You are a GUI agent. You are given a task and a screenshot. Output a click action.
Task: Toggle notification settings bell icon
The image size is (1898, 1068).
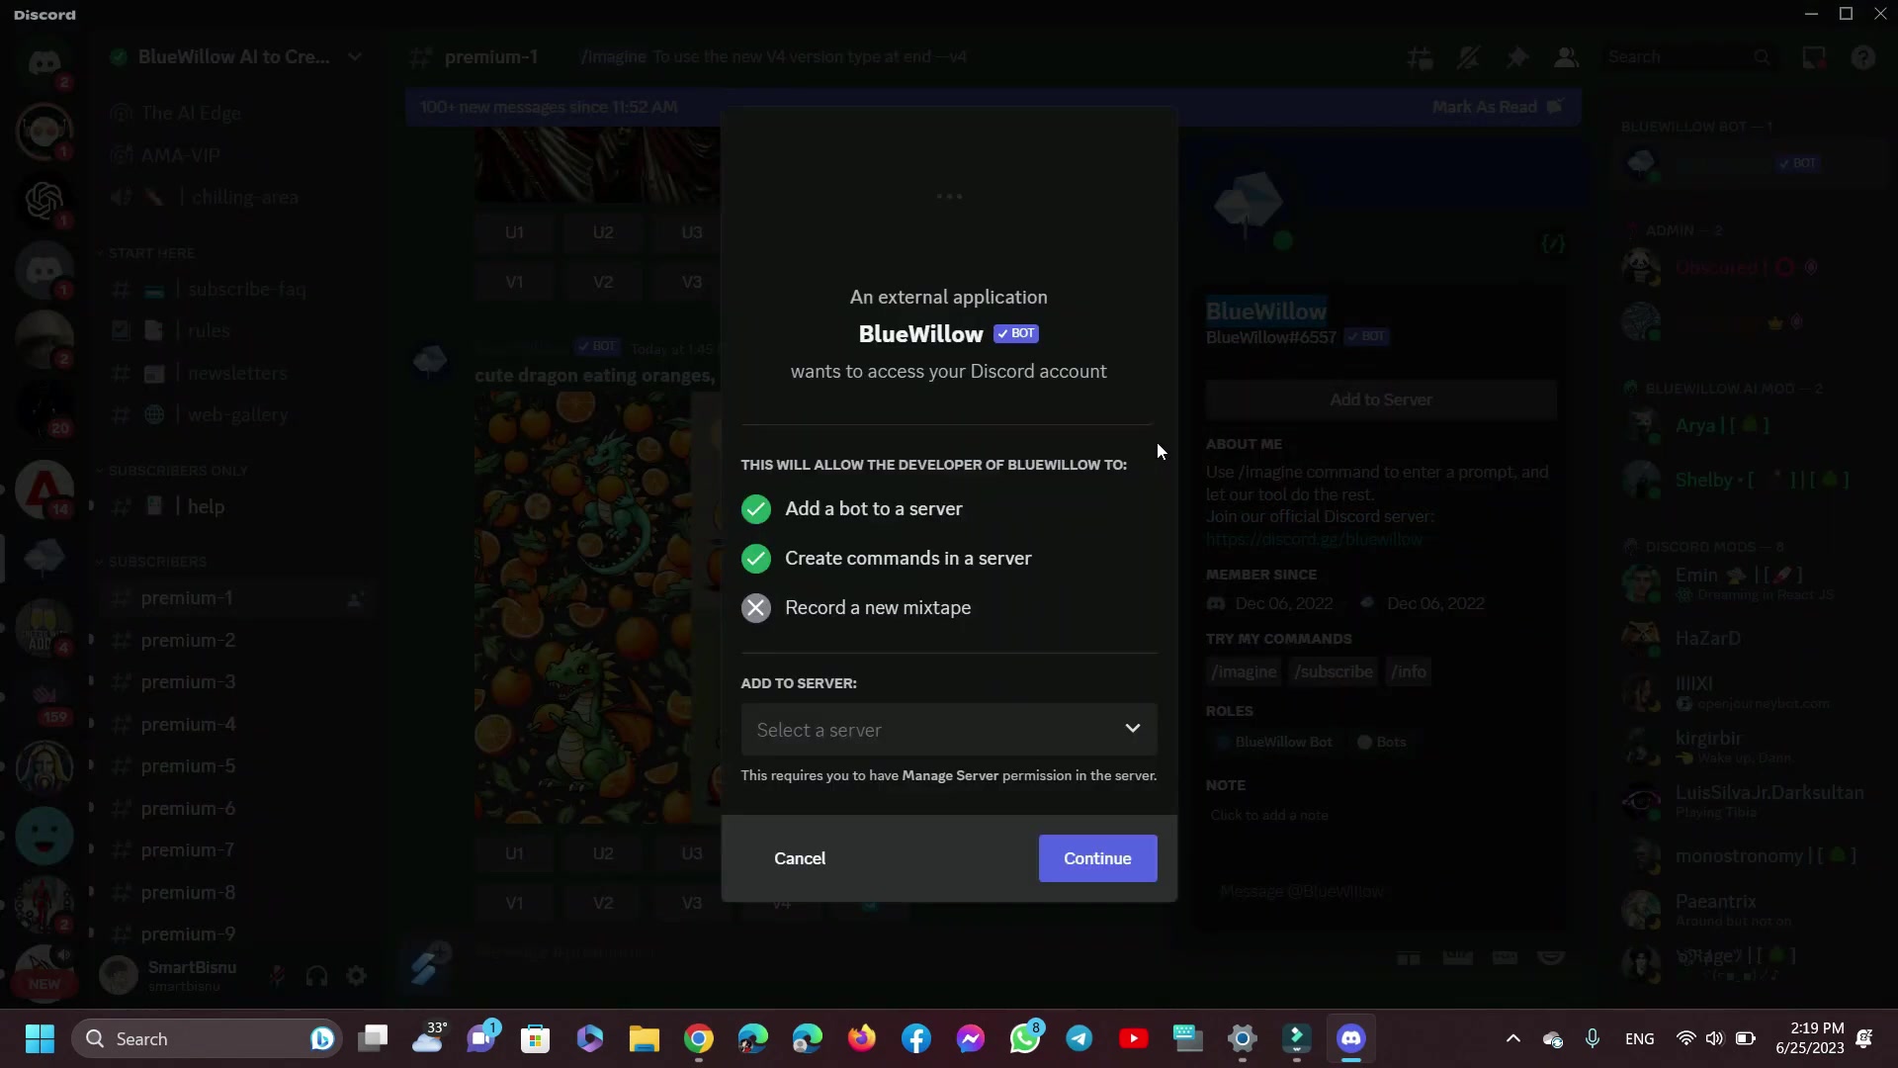(x=1468, y=57)
